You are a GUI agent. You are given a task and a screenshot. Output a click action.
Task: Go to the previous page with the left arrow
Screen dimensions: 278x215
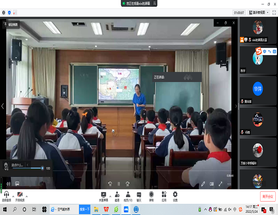[3, 106]
